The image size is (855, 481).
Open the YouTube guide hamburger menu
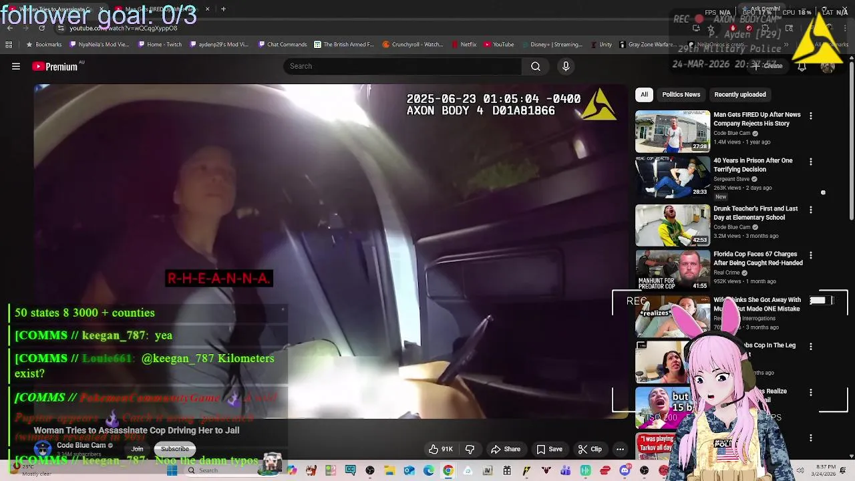tap(16, 66)
